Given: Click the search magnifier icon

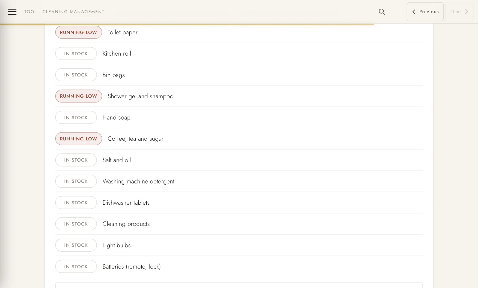Looking at the screenshot, I should tap(382, 12).
